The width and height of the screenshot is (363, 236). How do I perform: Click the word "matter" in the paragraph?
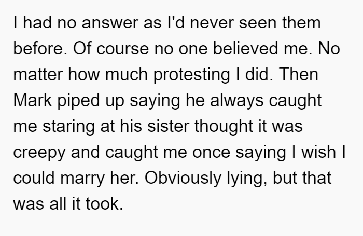click(x=38, y=75)
